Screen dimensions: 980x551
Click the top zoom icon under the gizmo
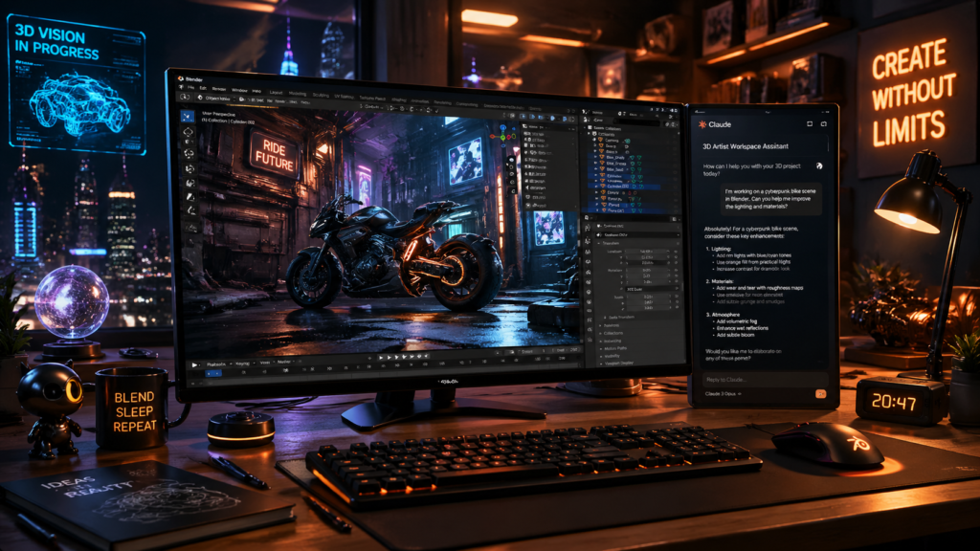pyautogui.click(x=511, y=160)
